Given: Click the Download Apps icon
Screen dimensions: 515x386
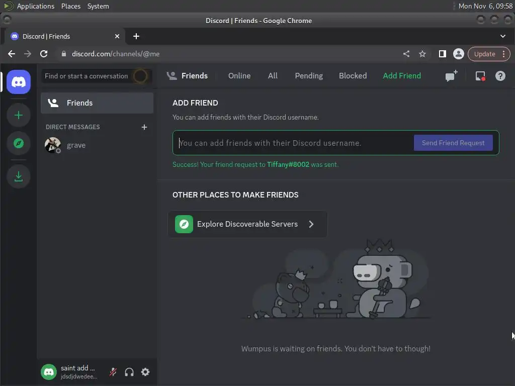Looking at the screenshot, I should [19, 176].
